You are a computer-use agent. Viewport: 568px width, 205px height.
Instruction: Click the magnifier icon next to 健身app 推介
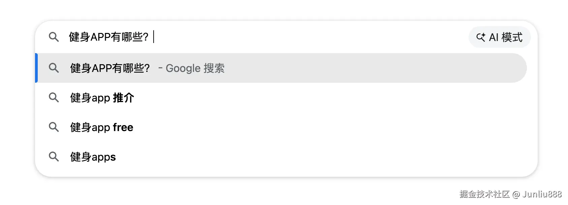click(x=54, y=97)
